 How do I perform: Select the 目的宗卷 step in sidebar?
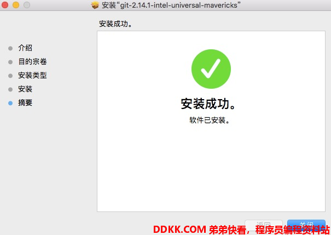32,62
